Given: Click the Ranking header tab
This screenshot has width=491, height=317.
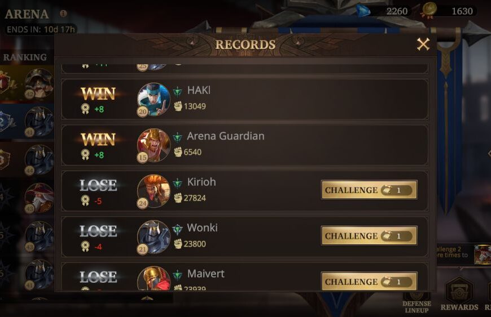Looking at the screenshot, I should click(25, 57).
